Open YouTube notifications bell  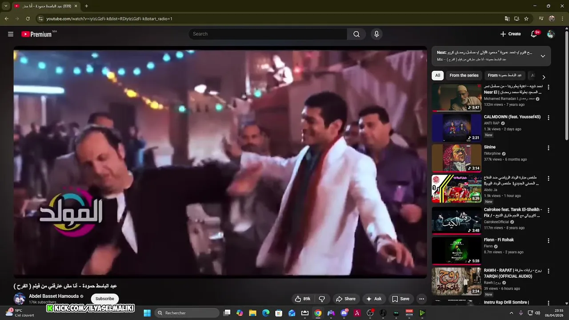(534, 34)
